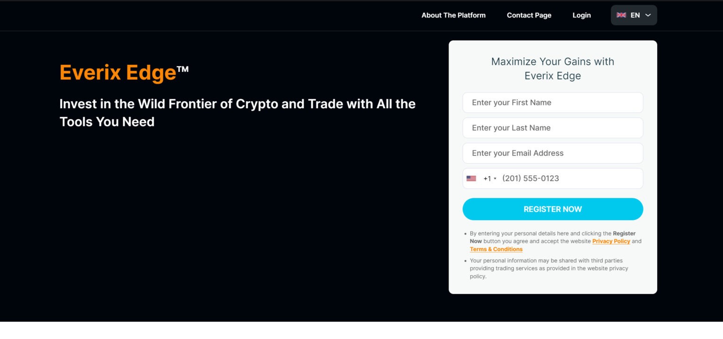Click the First Name input field
723x339 pixels.
553,102
